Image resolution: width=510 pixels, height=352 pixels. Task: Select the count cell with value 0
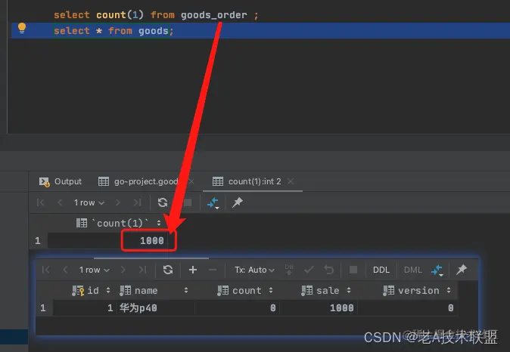click(x=237, y=308)
